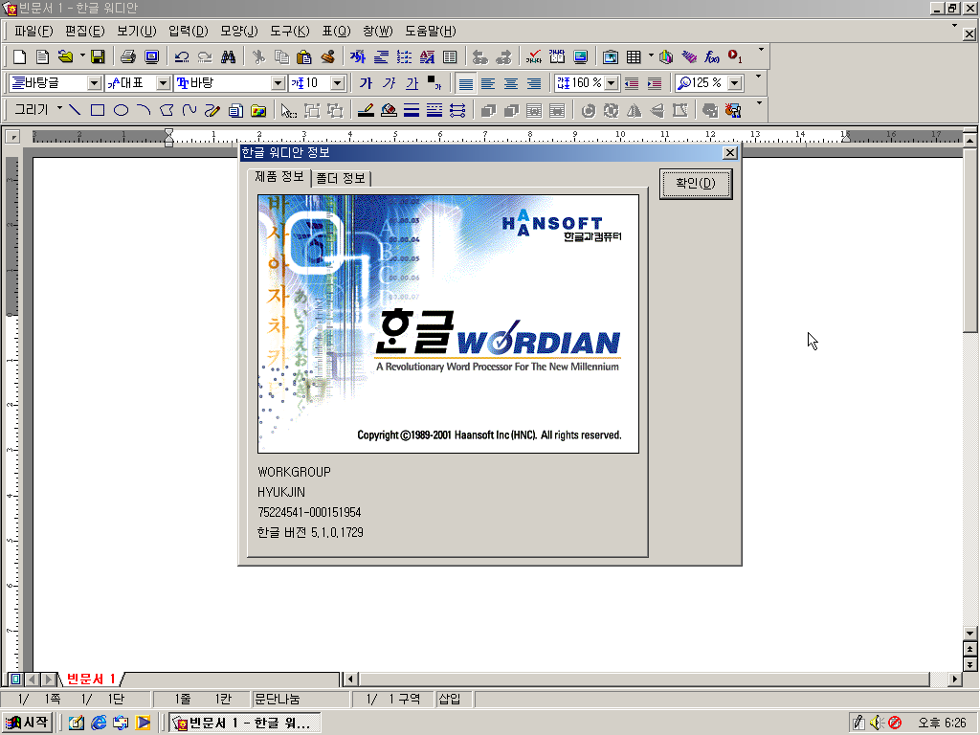Open the 편집(E) menu
Image resolution: width=980 pixels, height=735 pixels.
(84, 31)
